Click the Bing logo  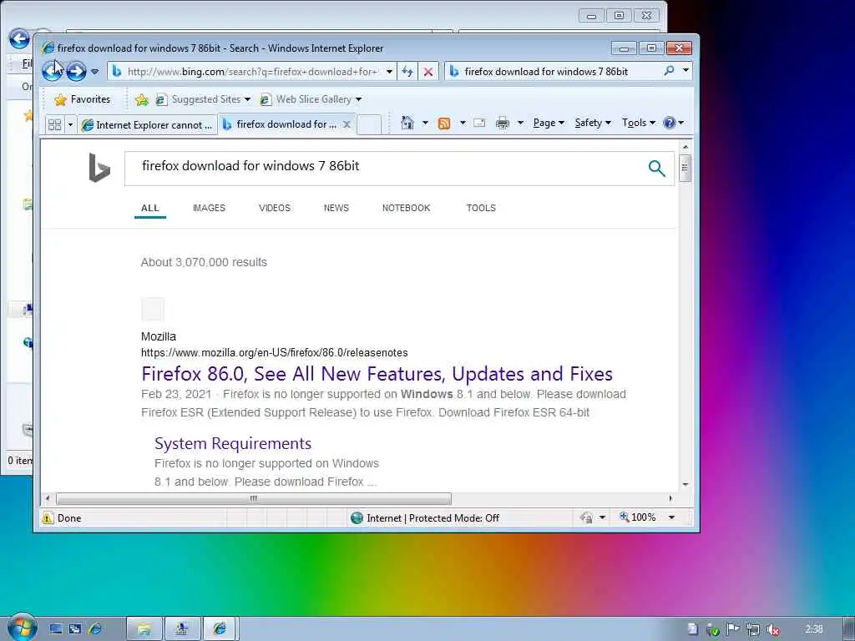(x=99, y=167)
